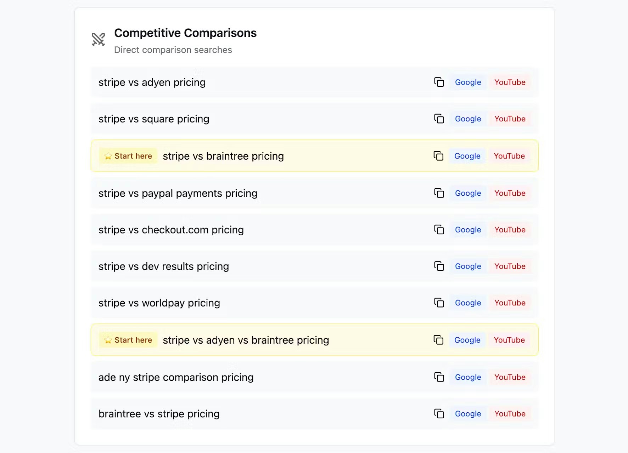628x453 pixels.
Task: Copy the "stripe vs paypal payments pricing" keyword
Action: click(x=439, y=193)
